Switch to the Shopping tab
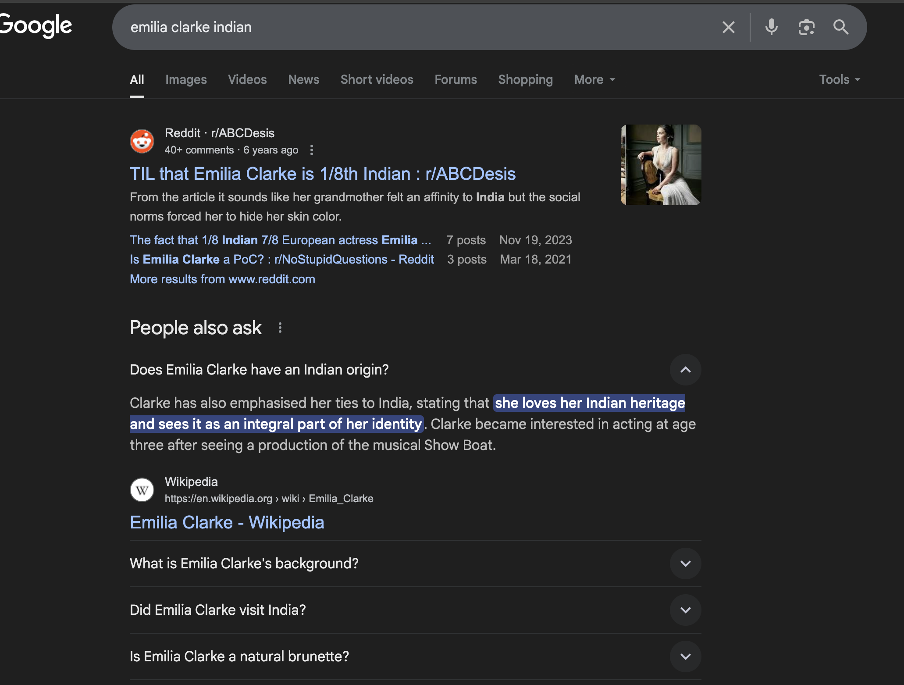This screenshot has width=904, height=685. (x=525, y=79)
